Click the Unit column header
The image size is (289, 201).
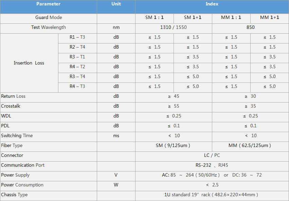pyautogui.click(x=116, y=4)
